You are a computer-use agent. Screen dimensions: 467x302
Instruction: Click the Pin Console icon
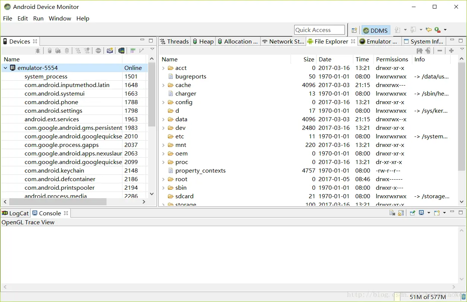coord(412,213)
